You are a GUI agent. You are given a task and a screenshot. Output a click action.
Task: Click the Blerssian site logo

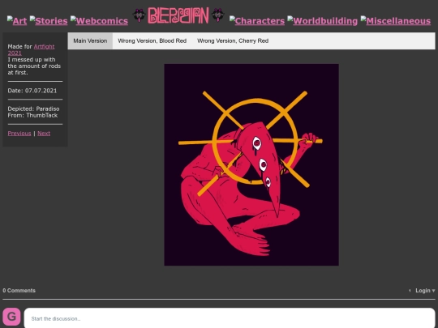[x=178, y=15]
